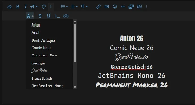Viewport: 195px width, 105px height.
Task: Toggle strikethrough formatting
Action: click(x=40, y=16)
